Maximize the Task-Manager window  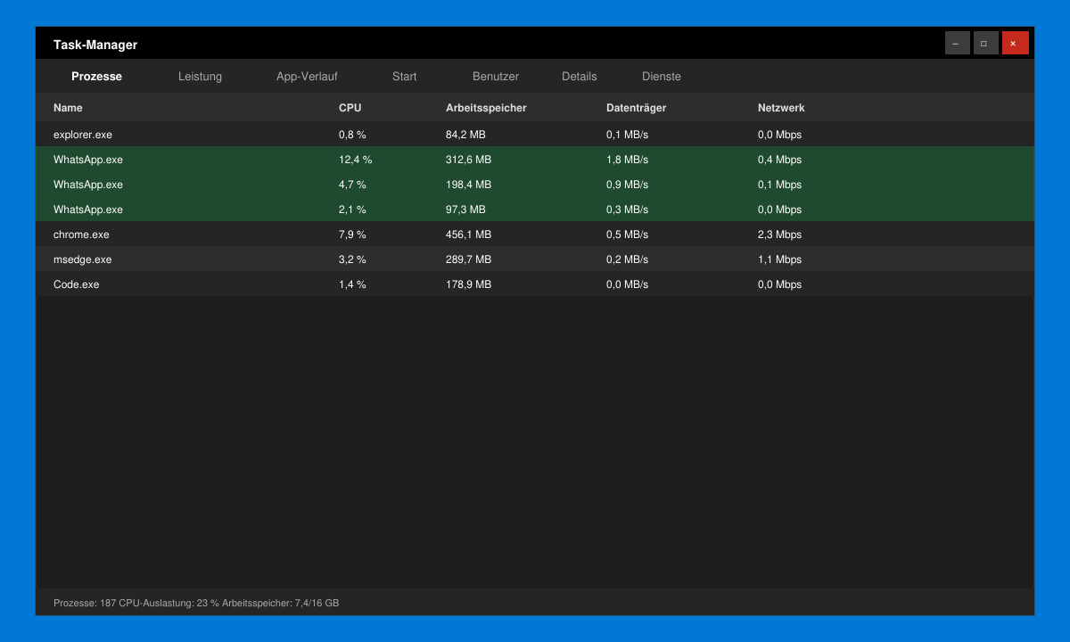(x=985, y=43)
